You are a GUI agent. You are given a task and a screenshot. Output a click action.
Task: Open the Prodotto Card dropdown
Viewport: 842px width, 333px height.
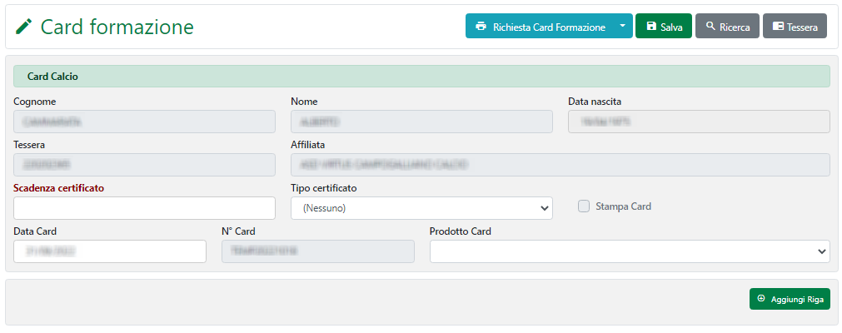[x=630, y=251]
